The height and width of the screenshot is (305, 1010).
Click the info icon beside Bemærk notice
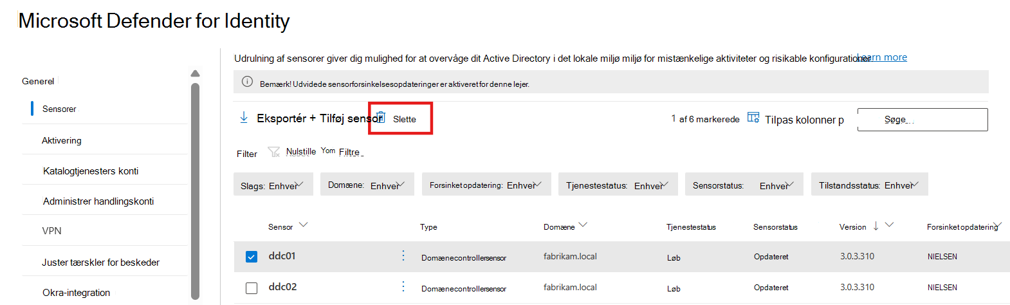(x=247, y=82)
